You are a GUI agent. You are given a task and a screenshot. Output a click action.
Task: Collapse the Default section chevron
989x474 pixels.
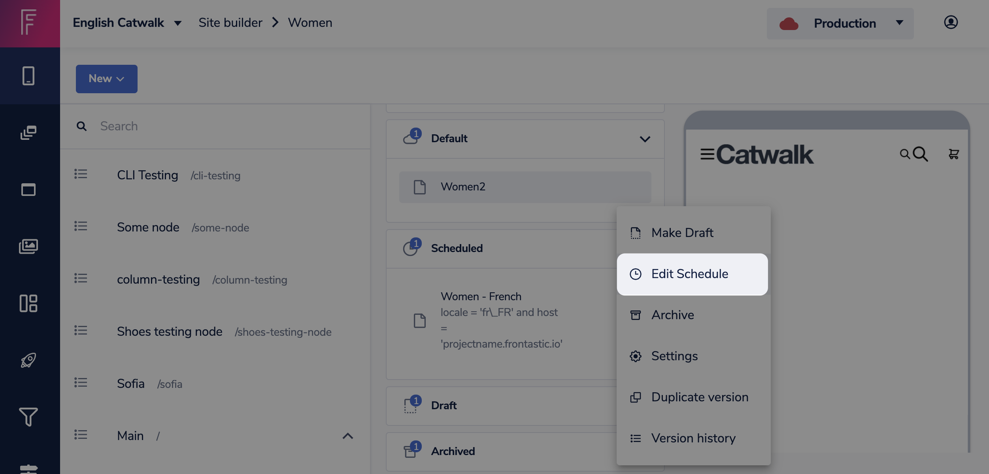click(x=645, y=139)
